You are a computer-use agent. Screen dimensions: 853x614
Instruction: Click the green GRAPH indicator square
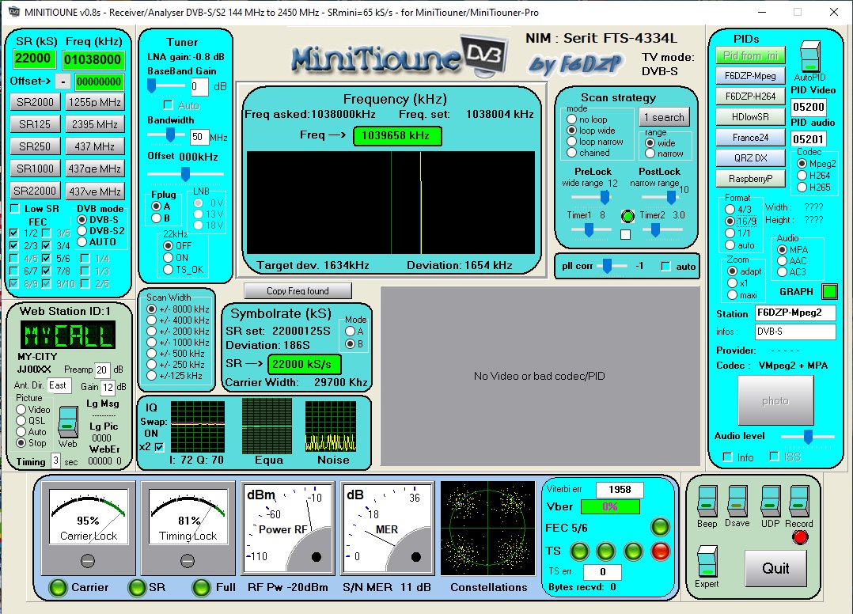point(829,291)
